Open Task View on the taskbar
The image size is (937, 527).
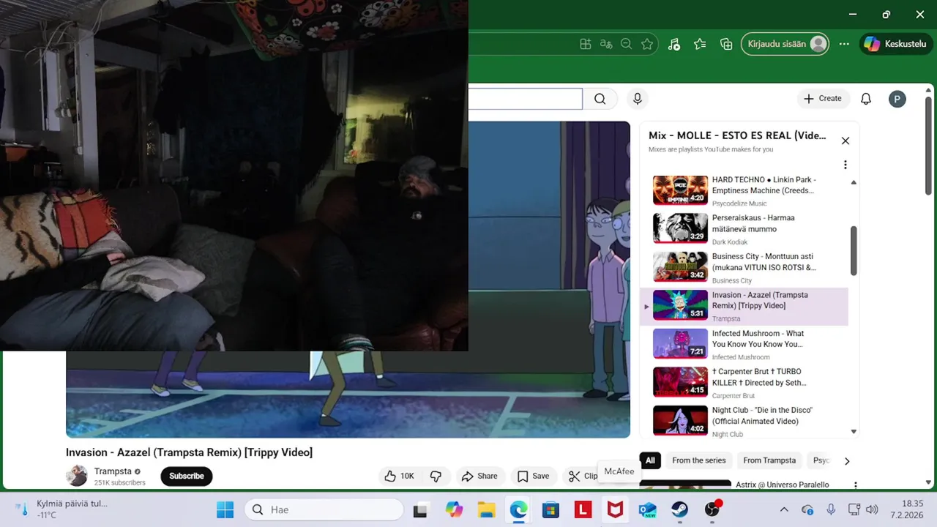click(x=420, y=509)
